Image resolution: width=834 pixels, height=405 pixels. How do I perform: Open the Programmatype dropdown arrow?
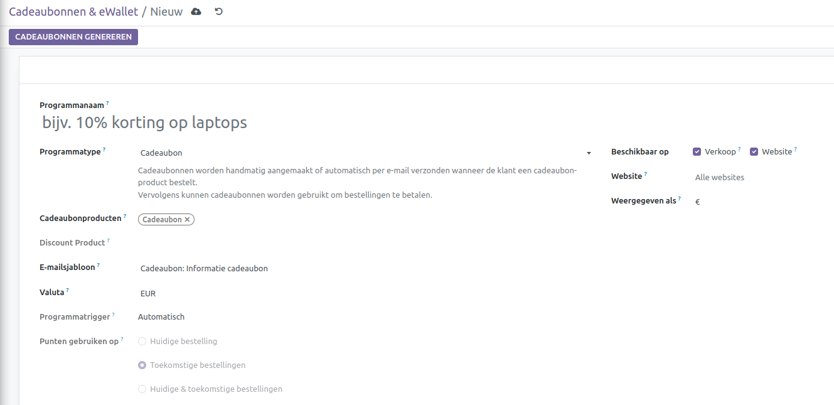click(589, 153)
